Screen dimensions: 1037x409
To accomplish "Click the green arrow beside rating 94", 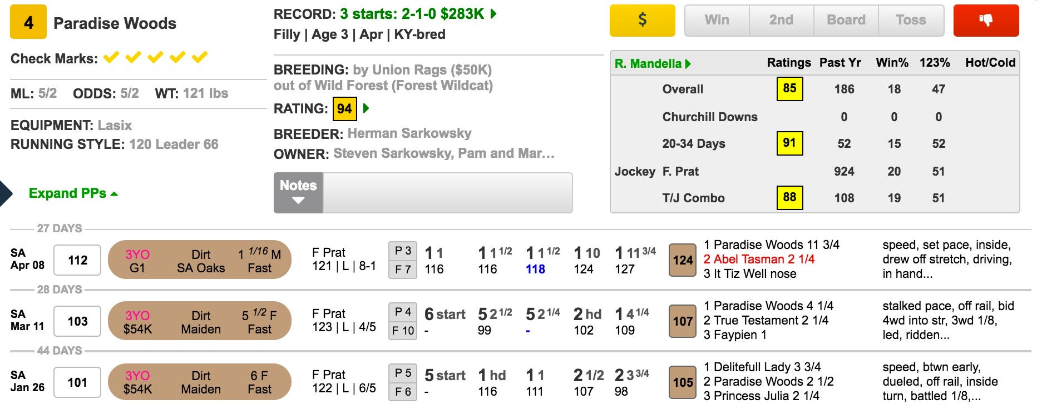I will click(366, 108).
